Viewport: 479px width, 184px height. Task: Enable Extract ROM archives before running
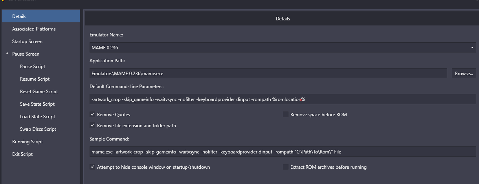pyautogui.click(x=286, y=167)
